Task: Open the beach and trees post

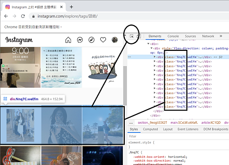Action: pos(103,125)
